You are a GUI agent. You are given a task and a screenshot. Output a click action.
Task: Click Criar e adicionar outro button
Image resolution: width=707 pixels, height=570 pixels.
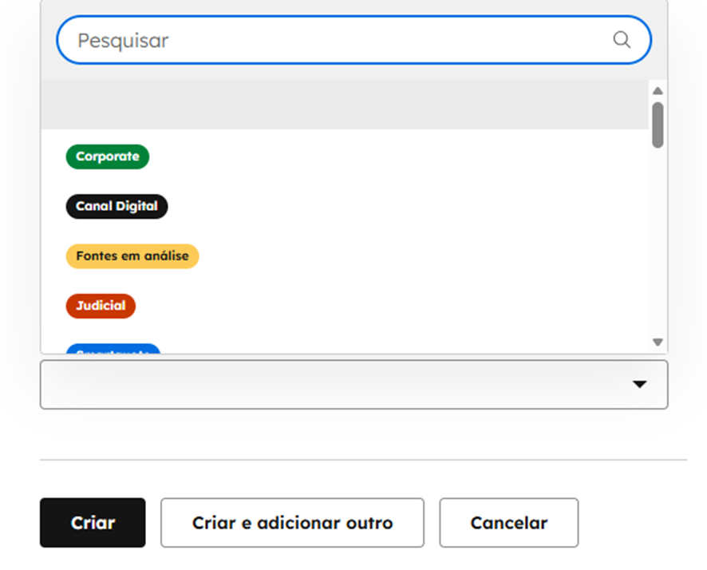(x=292, y=523)
